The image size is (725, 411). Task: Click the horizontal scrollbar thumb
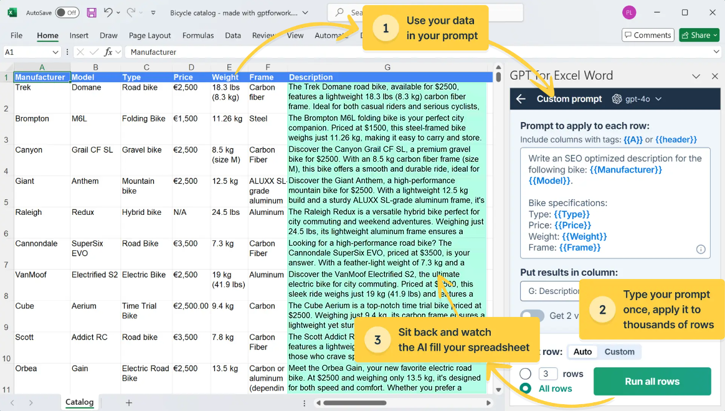354,403
